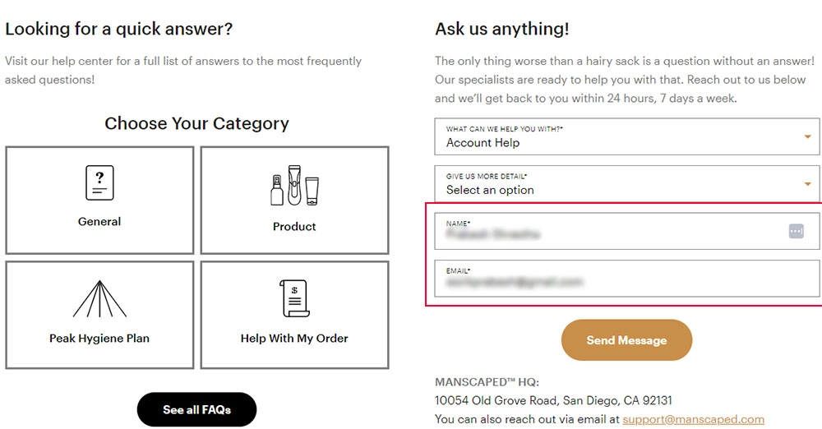Click the order receipt dollar icon
The image size is (822, 429).
[294, 298]
